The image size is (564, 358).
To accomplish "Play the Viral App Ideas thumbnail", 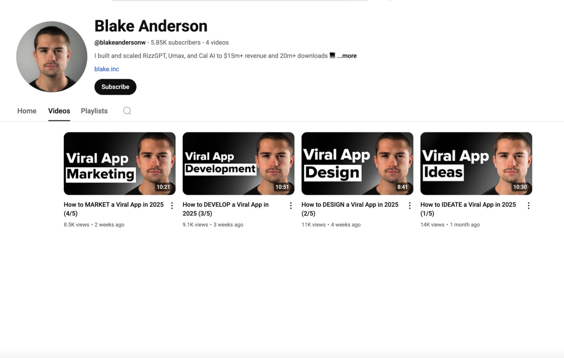I will [476, 163].
